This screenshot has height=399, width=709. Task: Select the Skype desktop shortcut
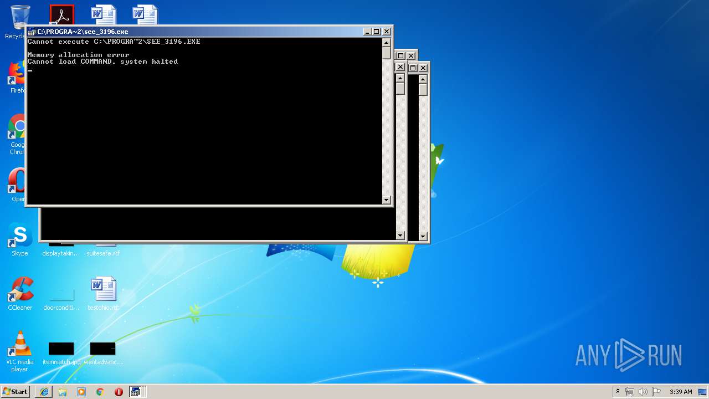pos(20,240)
